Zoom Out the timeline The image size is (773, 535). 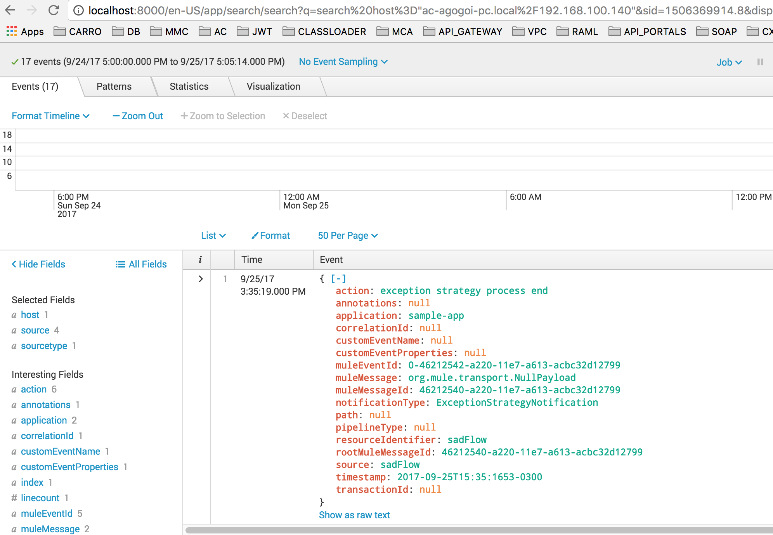(138, 116)
